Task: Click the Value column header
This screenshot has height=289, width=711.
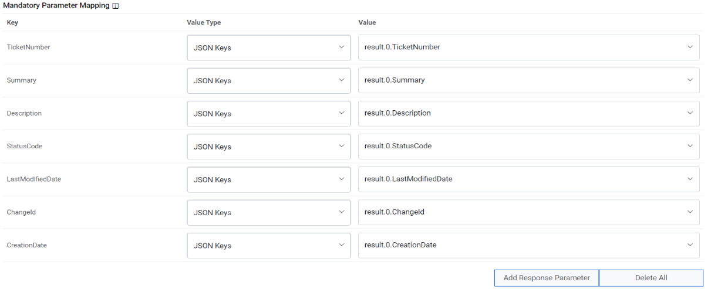Action: (x=367, y=23)
